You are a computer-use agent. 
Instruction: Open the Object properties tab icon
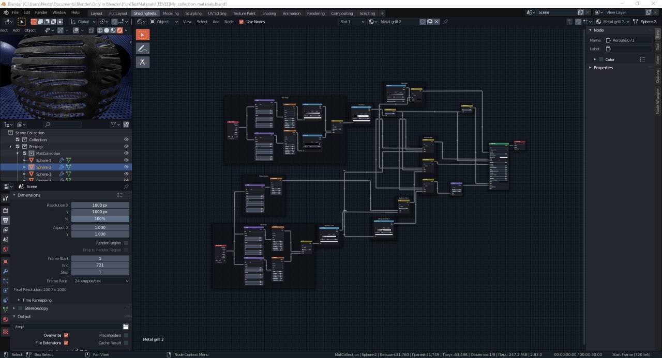pyautogui.click(x=6, y=261)
